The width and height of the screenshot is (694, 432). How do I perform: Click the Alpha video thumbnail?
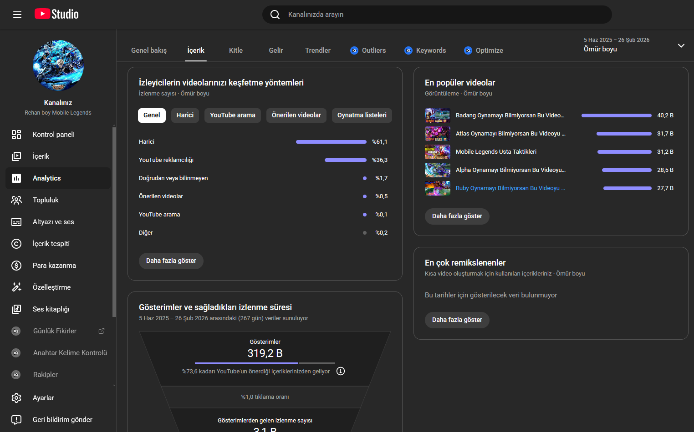click(x=438, y=170)
